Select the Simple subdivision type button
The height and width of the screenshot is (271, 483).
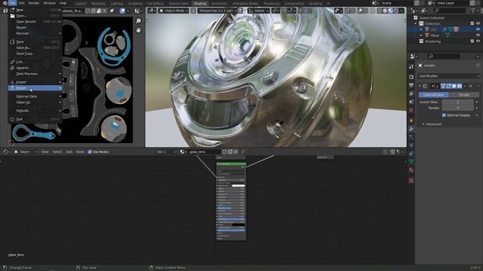tap(464, 95)
